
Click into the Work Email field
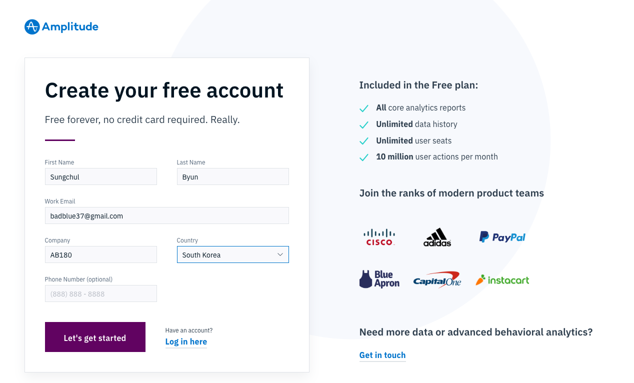[x=167, y=215]
